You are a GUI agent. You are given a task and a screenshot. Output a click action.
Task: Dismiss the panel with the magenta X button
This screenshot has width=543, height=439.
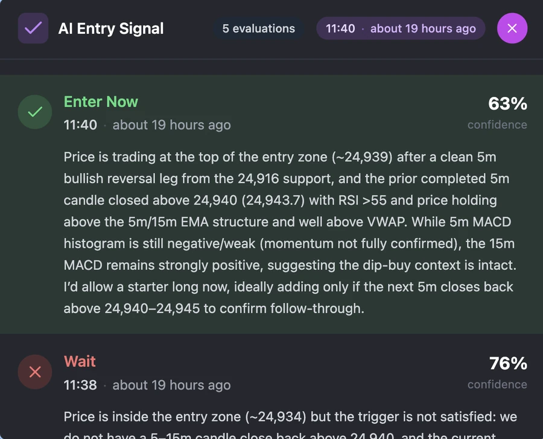point(512,28)
